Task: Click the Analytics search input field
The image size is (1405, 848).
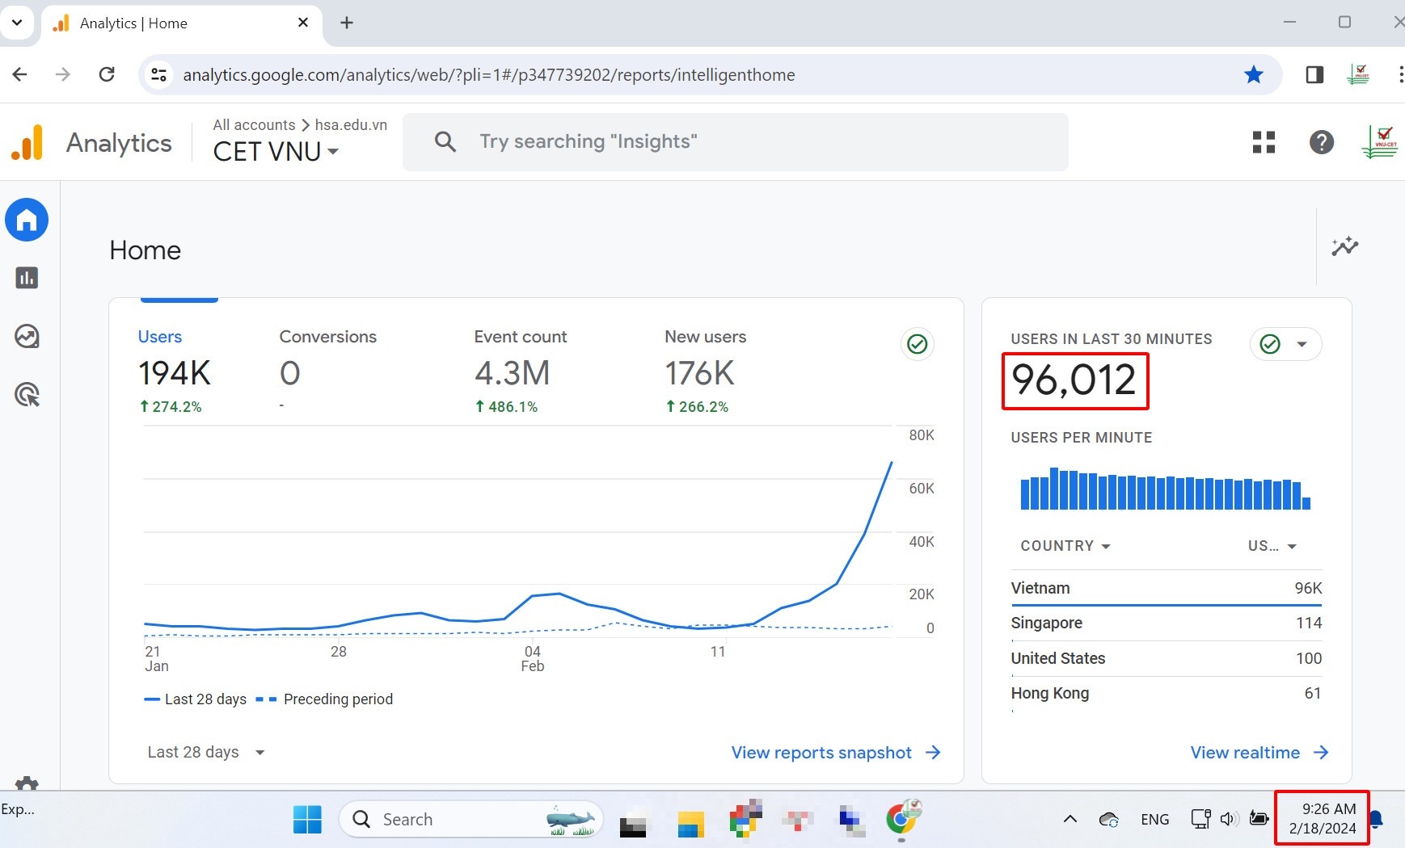Action: 735,142
